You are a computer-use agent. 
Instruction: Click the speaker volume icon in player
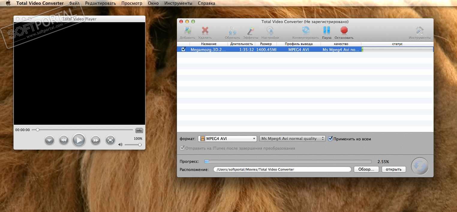coord(120,145)
